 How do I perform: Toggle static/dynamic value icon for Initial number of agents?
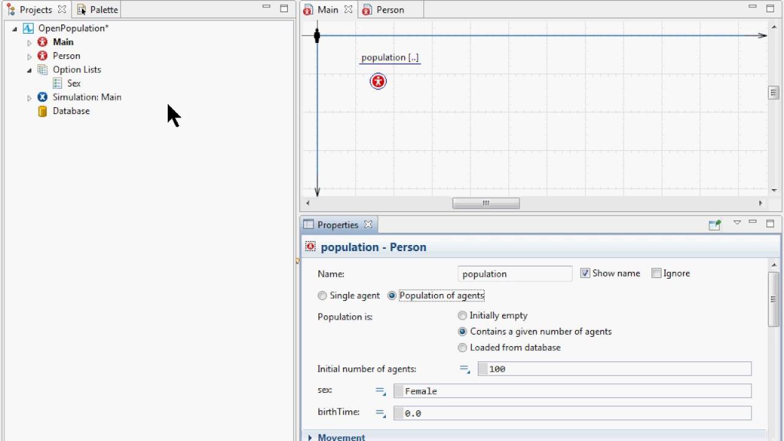point(465,369)
